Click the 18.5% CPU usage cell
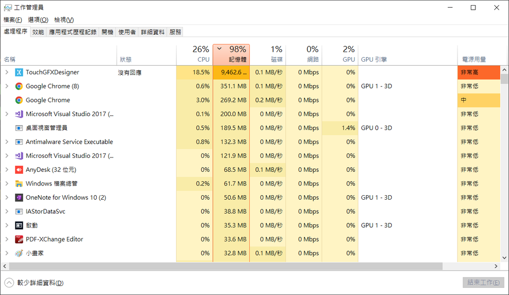The height and width of the screenshot is (295, 509). pos(195,72)
